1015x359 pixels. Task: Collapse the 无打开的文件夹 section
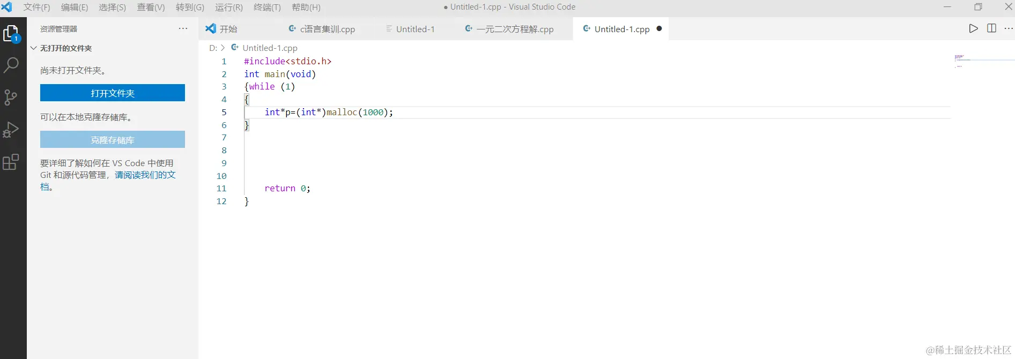33,48
